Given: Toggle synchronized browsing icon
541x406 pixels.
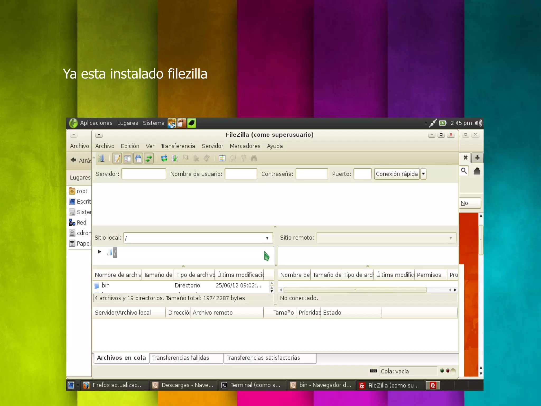Looking at the screenshot, I should pyautogui.click(x=244, y=158).
